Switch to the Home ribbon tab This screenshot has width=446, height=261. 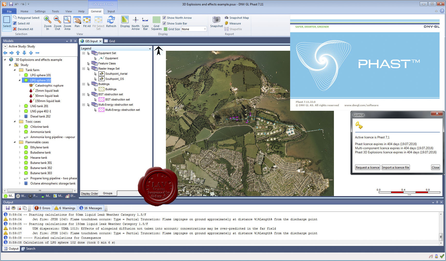click(x=24, y=11)
